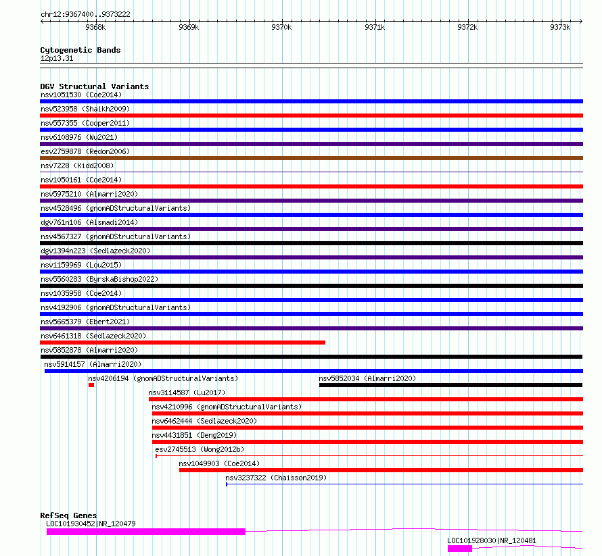This screenshot has width=602, height=556.
Task: Select the nsv523958 (Shaikh2009) variant label
Action: (85, 109)
